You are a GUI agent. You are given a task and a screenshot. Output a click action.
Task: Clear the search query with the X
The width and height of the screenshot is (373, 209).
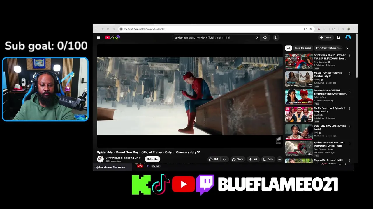257,37
